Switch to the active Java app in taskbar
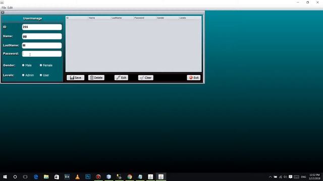 161,176
